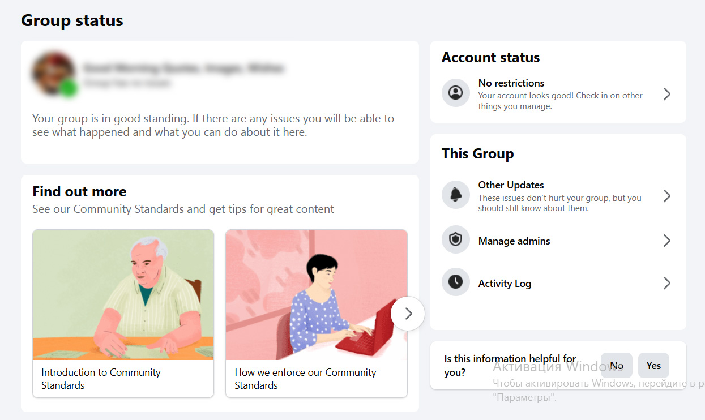Image resolution: width=705 pixels, height=420 pixels.
Task: Open the Other Updates entry text
Action: 511,185
